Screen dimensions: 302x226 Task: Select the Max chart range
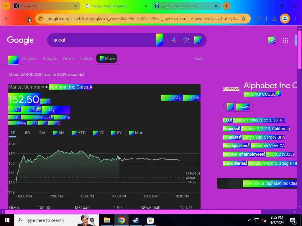(136, 133)
